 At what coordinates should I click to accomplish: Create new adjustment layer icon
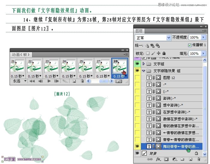174,159
